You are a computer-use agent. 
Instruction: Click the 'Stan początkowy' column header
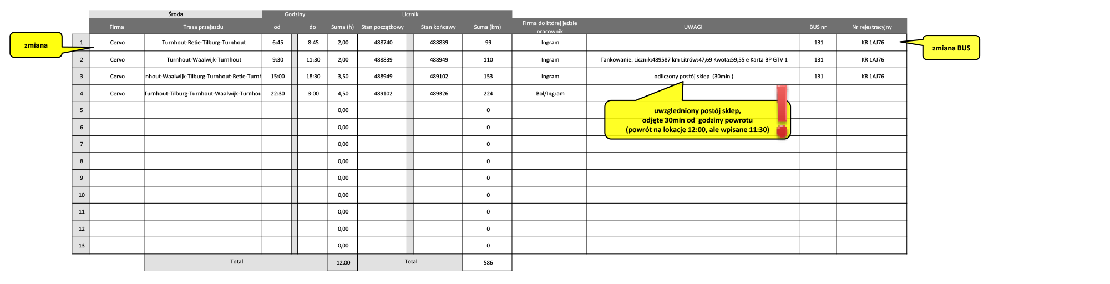tap(382, 27)
